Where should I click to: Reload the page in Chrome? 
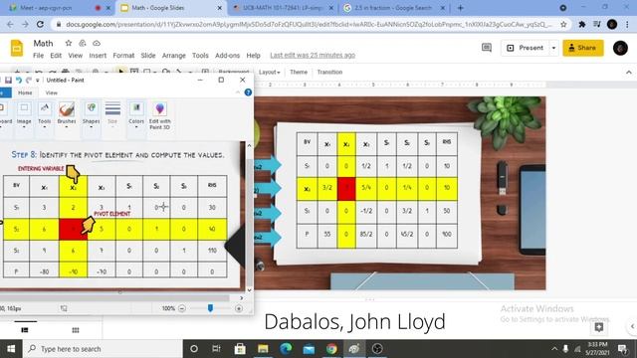(40, 24)
